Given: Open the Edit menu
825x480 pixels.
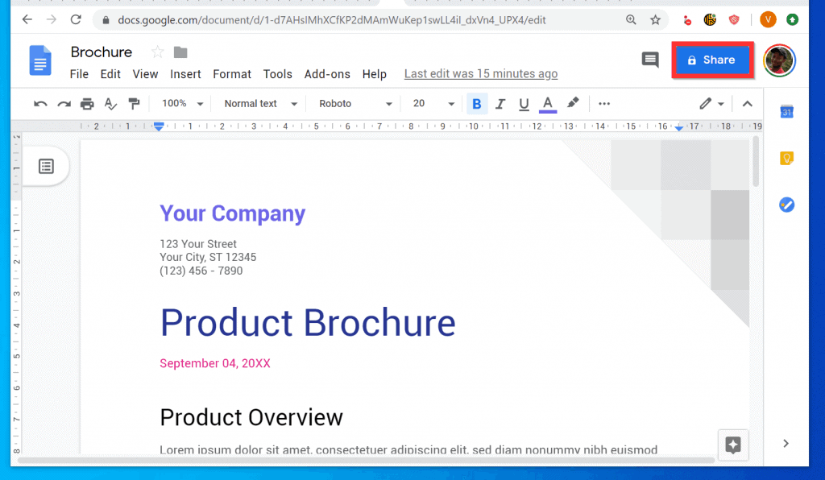Looking at the screenshot, I should (110, 74).
